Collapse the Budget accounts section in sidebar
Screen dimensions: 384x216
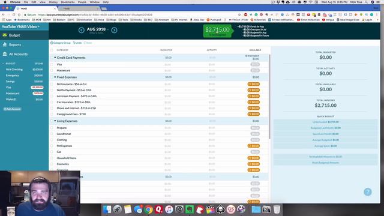pyautogui.click(x=4, y=64)
